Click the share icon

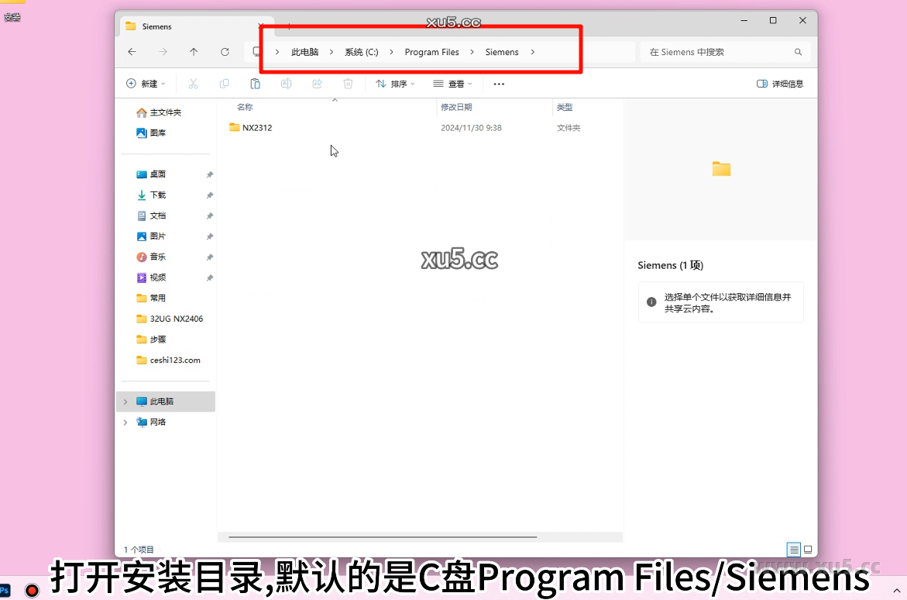click(x=317, y=83)
